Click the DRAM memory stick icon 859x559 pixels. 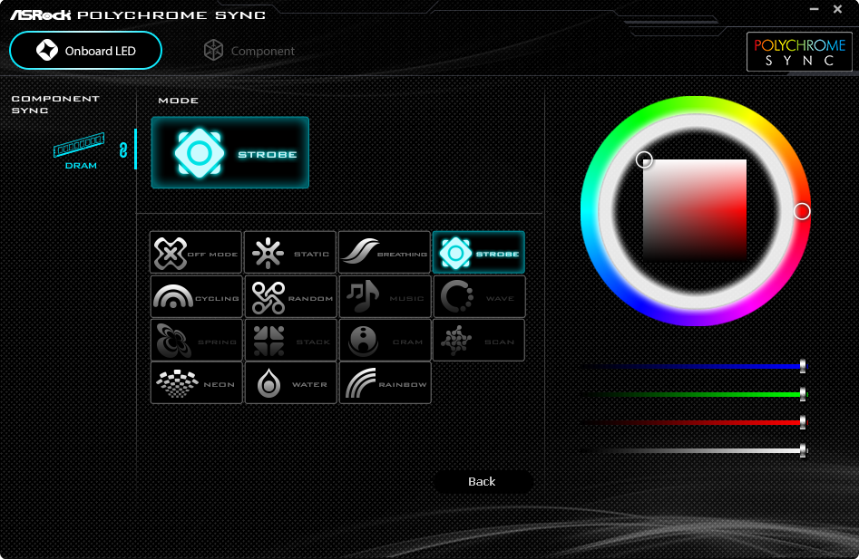pos(79,144)
